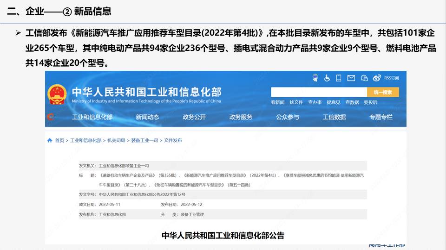Click the 分类 value 装备工业管理
Viewport: 446px width, 250px height.
coord(192,214)
